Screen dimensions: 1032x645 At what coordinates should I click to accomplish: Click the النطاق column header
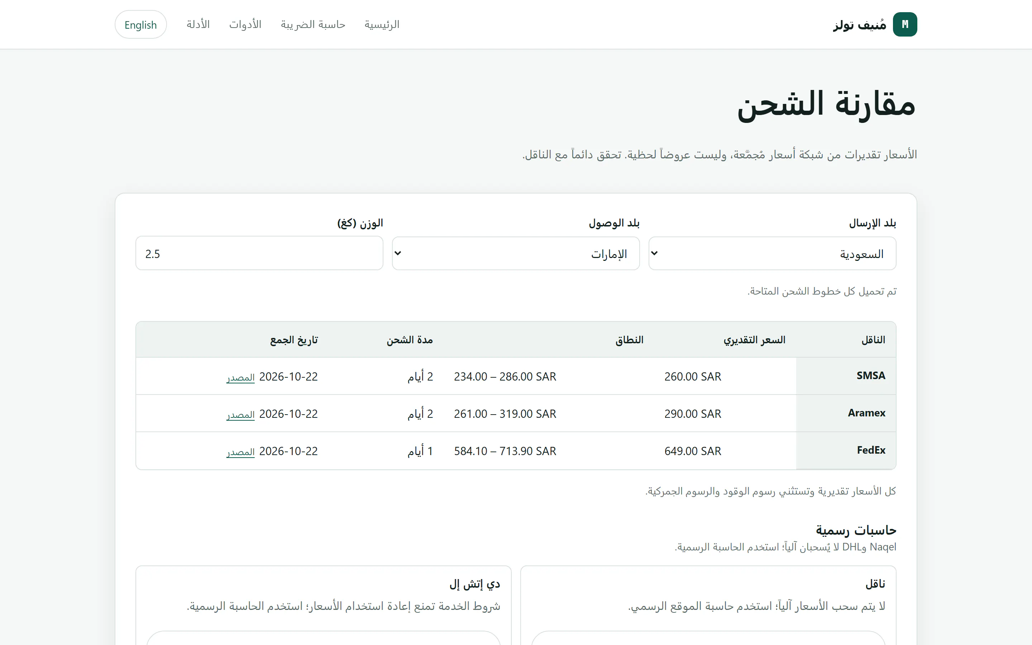(629, 340)
